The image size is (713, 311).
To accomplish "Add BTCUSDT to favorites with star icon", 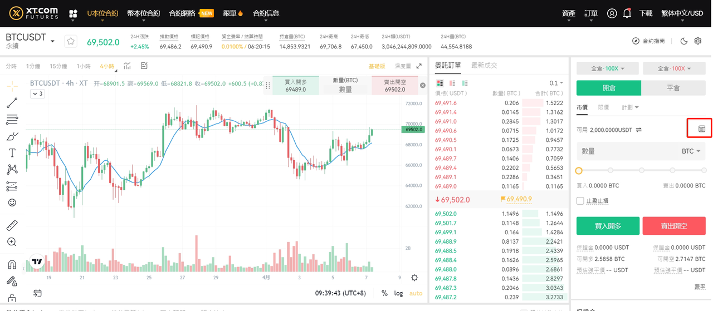I will [x=70, y=41].
